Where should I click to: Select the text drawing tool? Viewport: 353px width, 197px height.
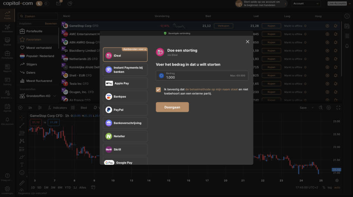coord(22,165)
